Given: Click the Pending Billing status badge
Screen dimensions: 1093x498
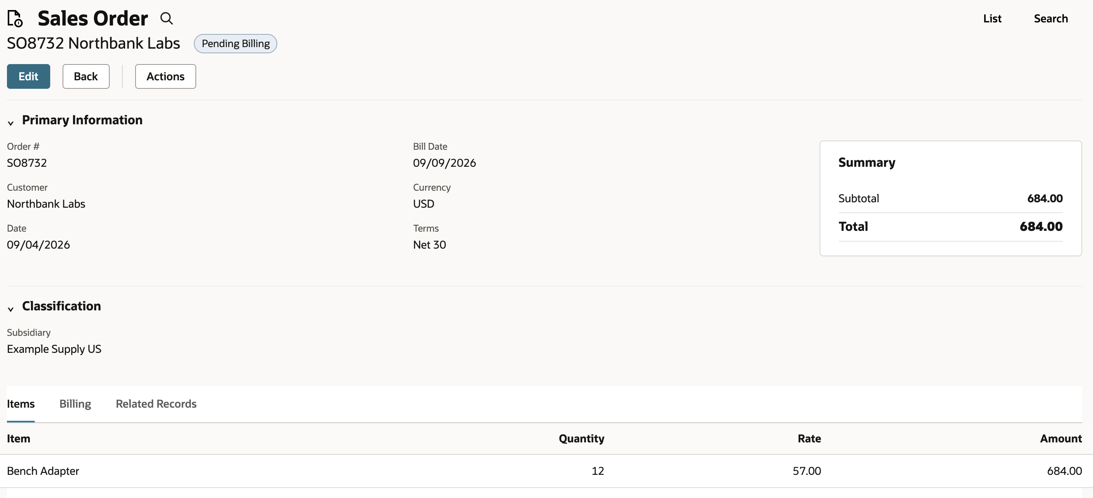Looking at the screenshot, I should point(236,44).
